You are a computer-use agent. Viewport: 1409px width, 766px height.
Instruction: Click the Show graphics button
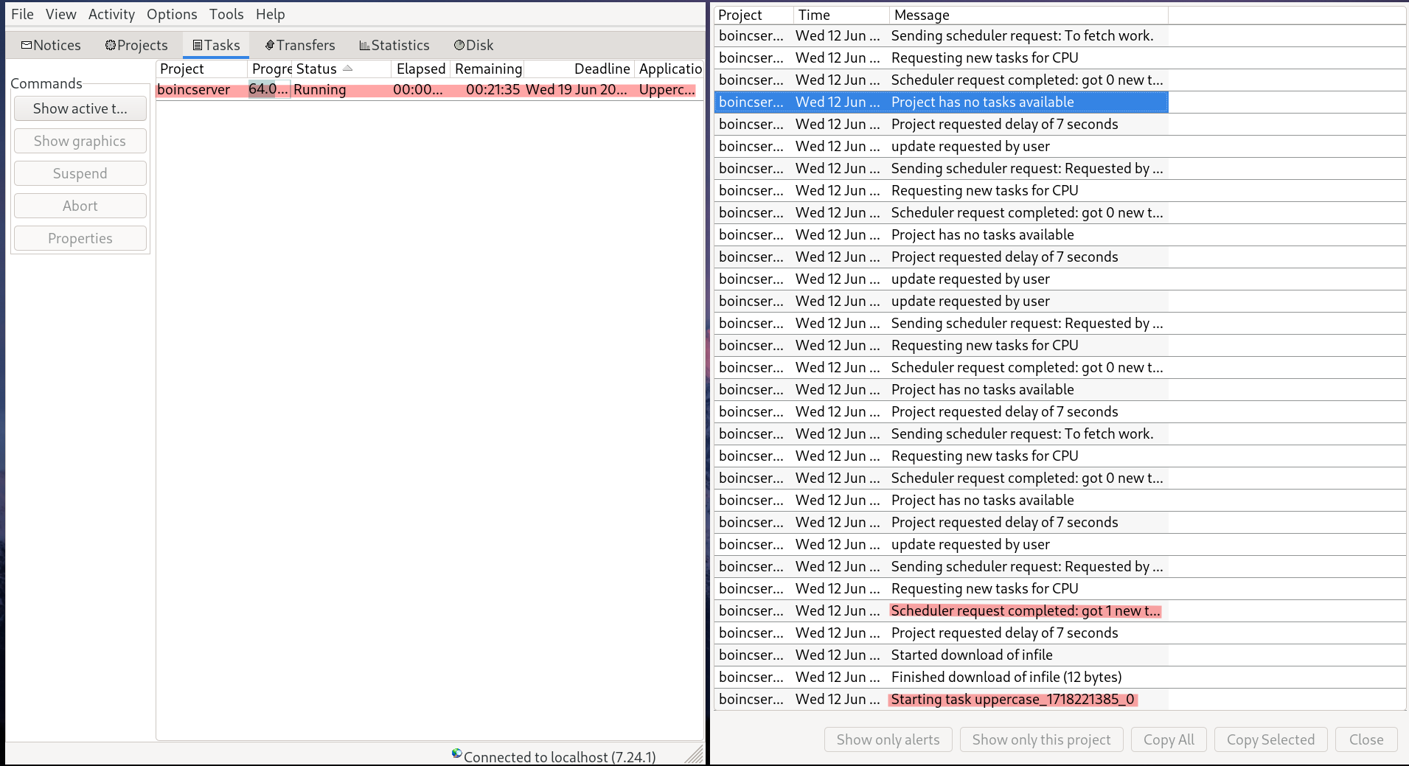click(x=80, y=141)
